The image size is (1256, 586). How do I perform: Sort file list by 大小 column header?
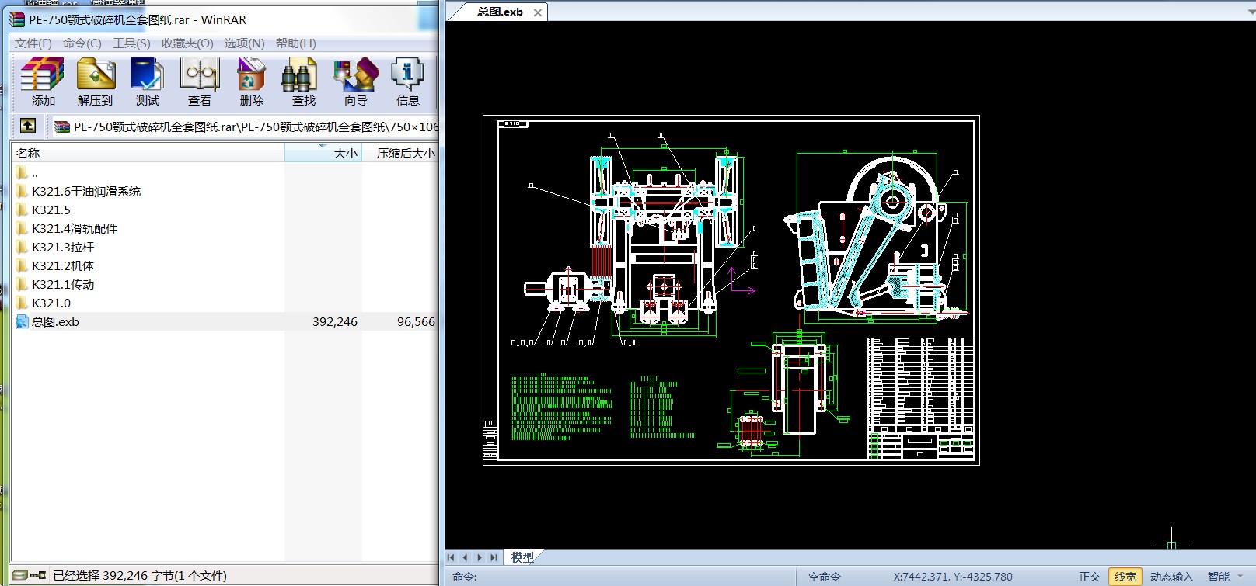pos(323,153)
